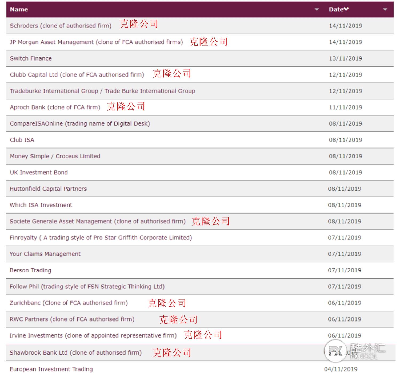Click date 11/11/2019 for Aproch Bank
400x377 pixels.
pyautogui.click(x=345, y=107)
